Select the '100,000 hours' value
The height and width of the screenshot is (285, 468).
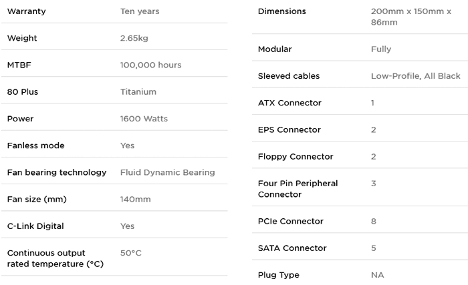point(150,65)
